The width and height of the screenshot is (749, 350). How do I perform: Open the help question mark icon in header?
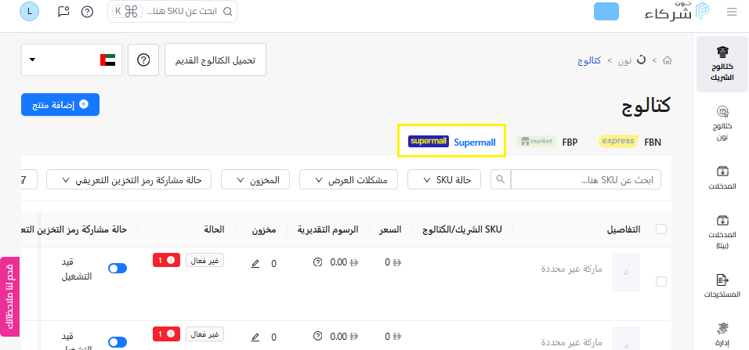point(87,12)
